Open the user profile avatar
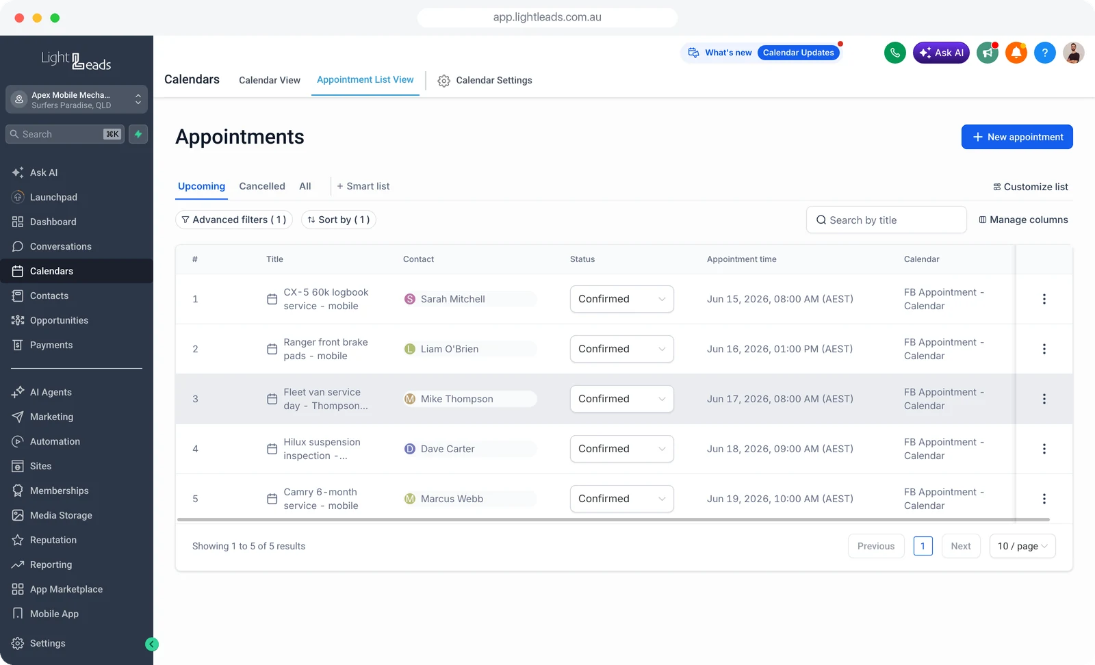Screen dimensions: 1095x665 coord(1073,53)
